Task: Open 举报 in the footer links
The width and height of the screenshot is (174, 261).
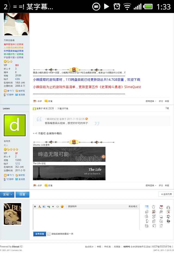Action: (99, 247)
